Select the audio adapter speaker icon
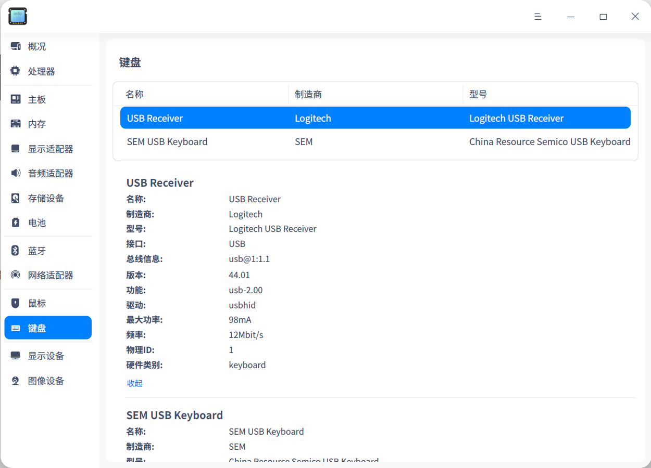The height and width of the screenshot is (468, 651). (16, 173)
